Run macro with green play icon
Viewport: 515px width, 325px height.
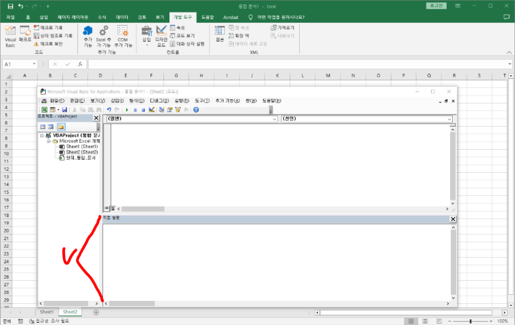point(127,110)
